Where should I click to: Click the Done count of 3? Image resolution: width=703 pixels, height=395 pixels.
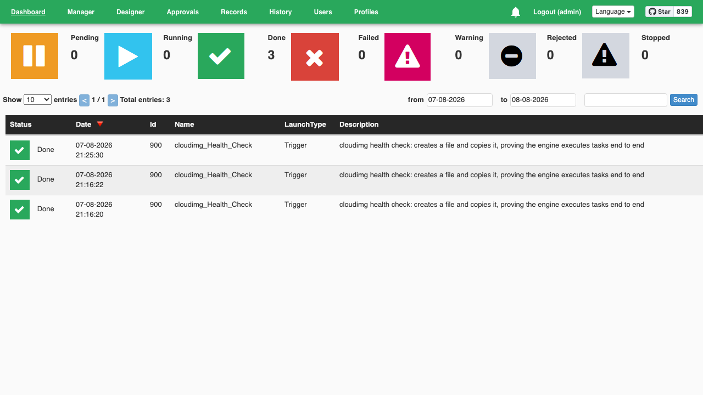coord(271,55)
